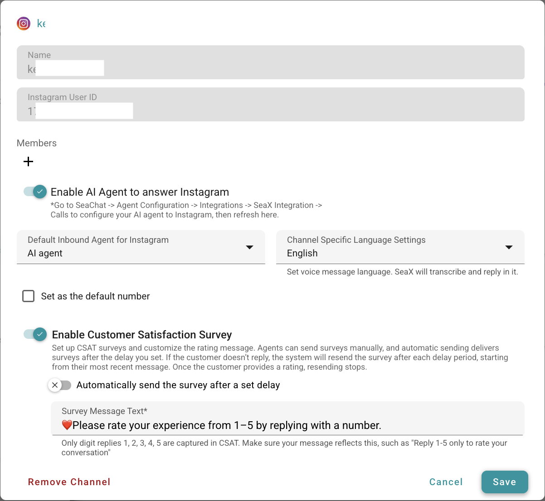Add a member with the plus icon

click(x=29, y=162)
